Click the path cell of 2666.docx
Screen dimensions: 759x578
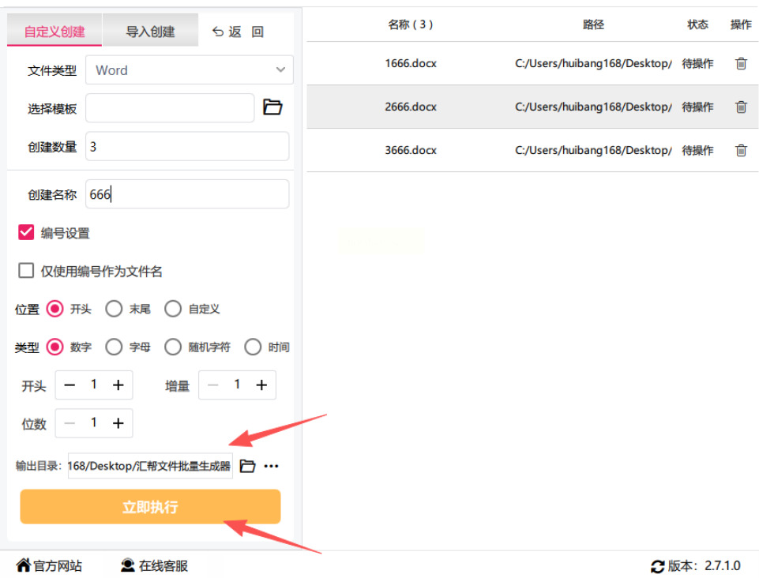(x=593, y=107)
